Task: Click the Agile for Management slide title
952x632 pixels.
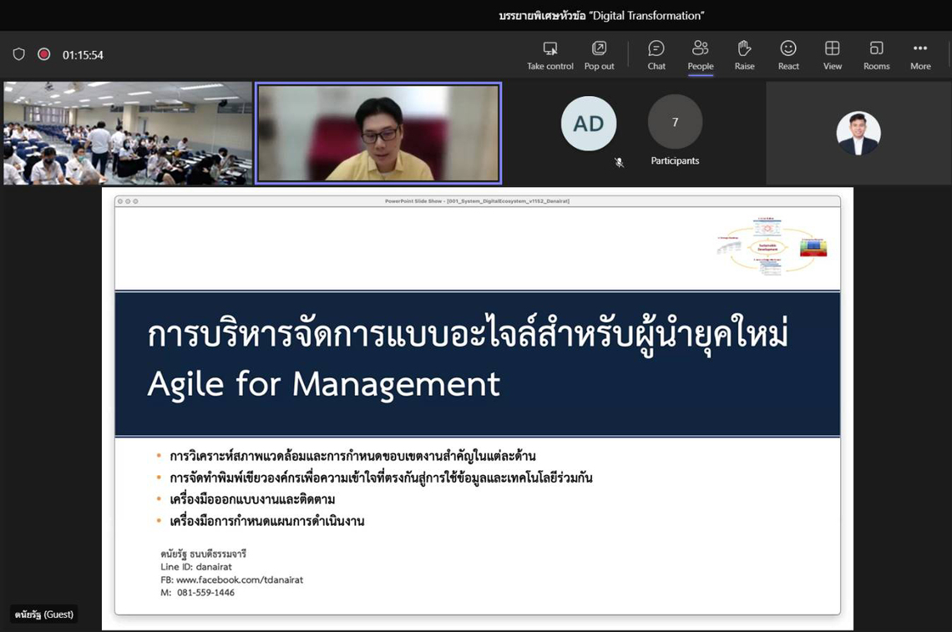Action: click(x=323, y=384)
